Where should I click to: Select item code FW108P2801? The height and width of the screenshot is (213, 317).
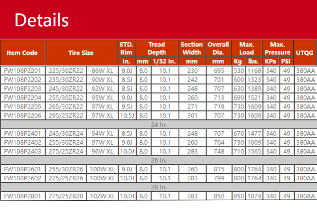pos(22,196)
